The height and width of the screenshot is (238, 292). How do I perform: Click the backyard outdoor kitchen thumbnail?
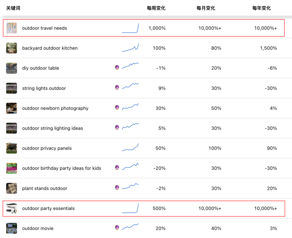coord(12,48)
